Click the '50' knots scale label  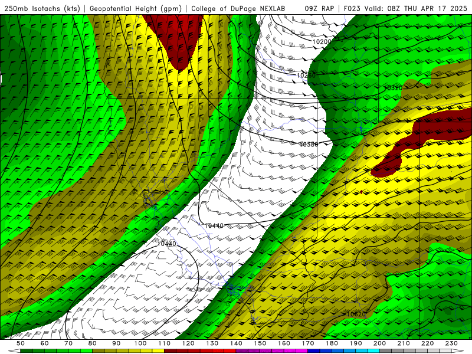[21, 343]
